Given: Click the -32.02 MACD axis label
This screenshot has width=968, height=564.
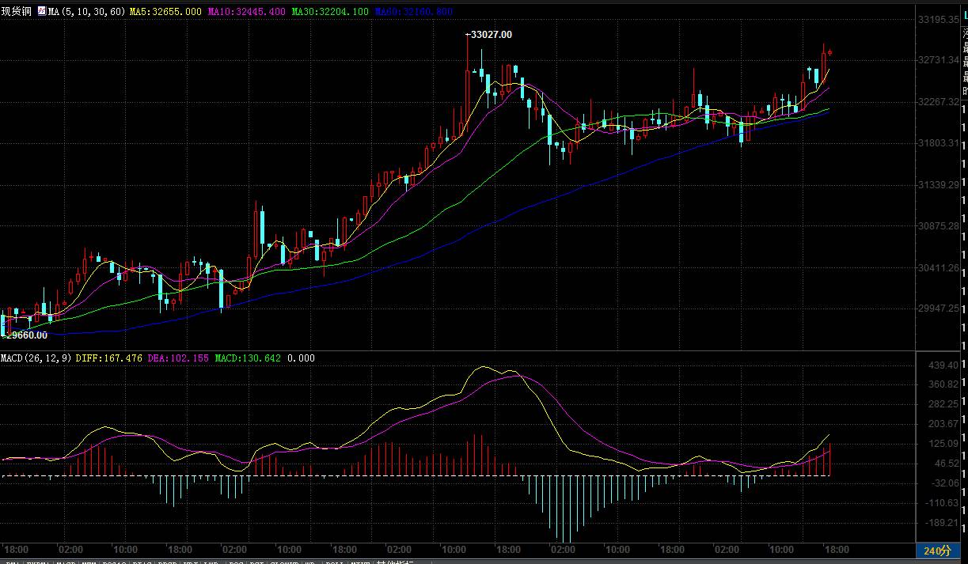Looking at the screenshot, I should point(944,483).
